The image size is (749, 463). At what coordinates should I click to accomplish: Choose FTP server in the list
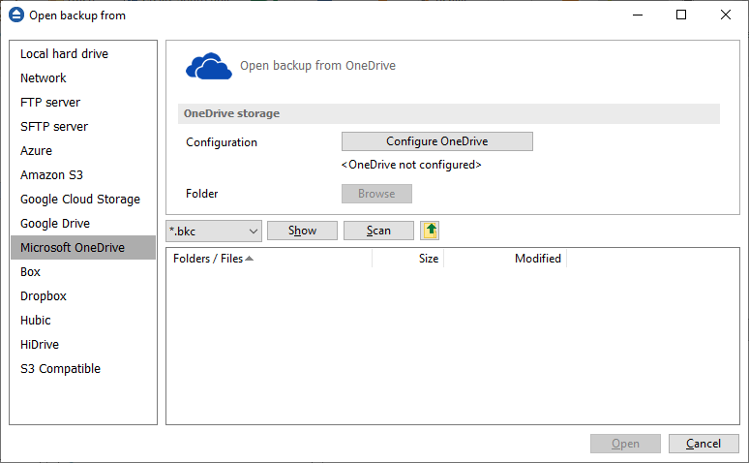(x=83, y=103)
